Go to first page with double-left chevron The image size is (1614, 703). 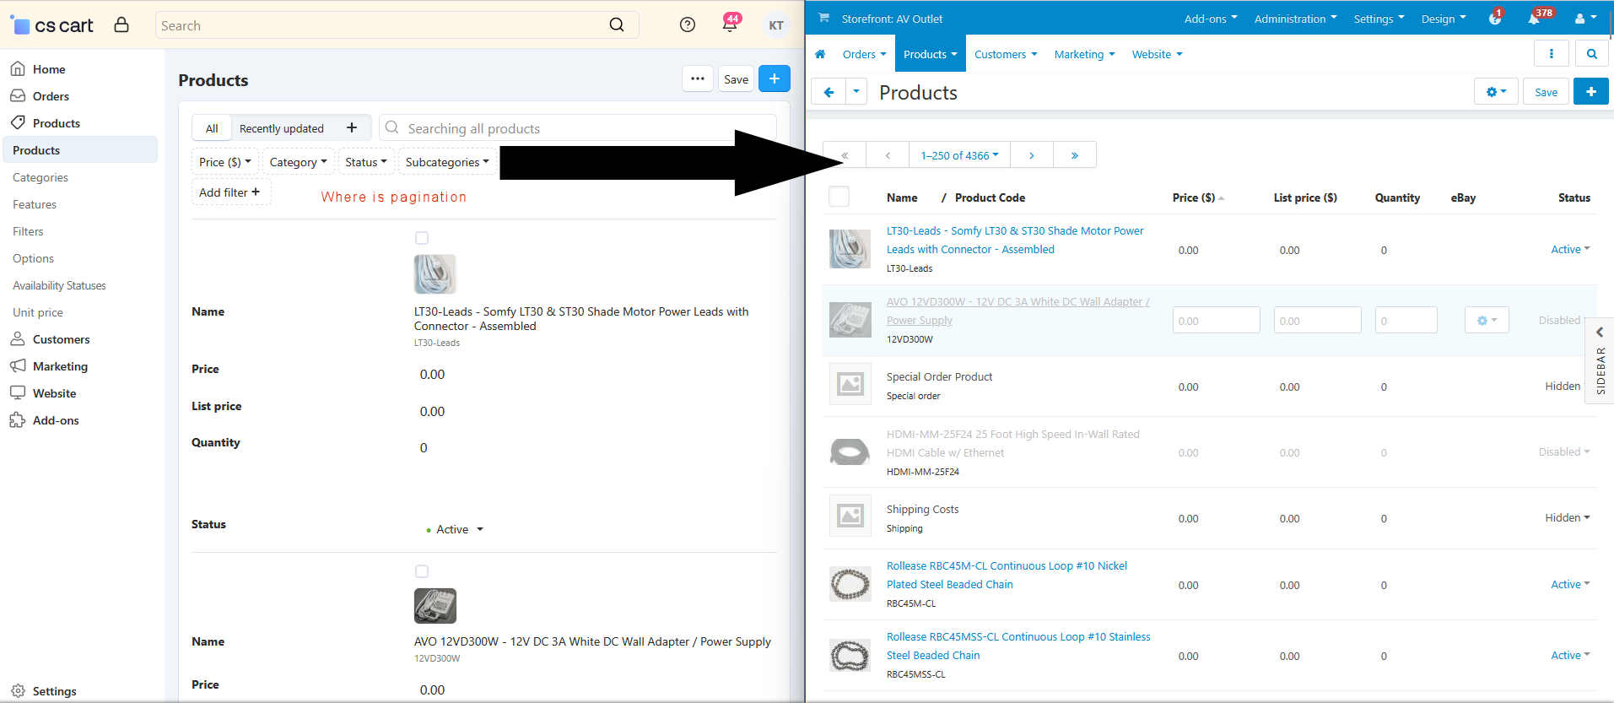[x=845, y=155]
